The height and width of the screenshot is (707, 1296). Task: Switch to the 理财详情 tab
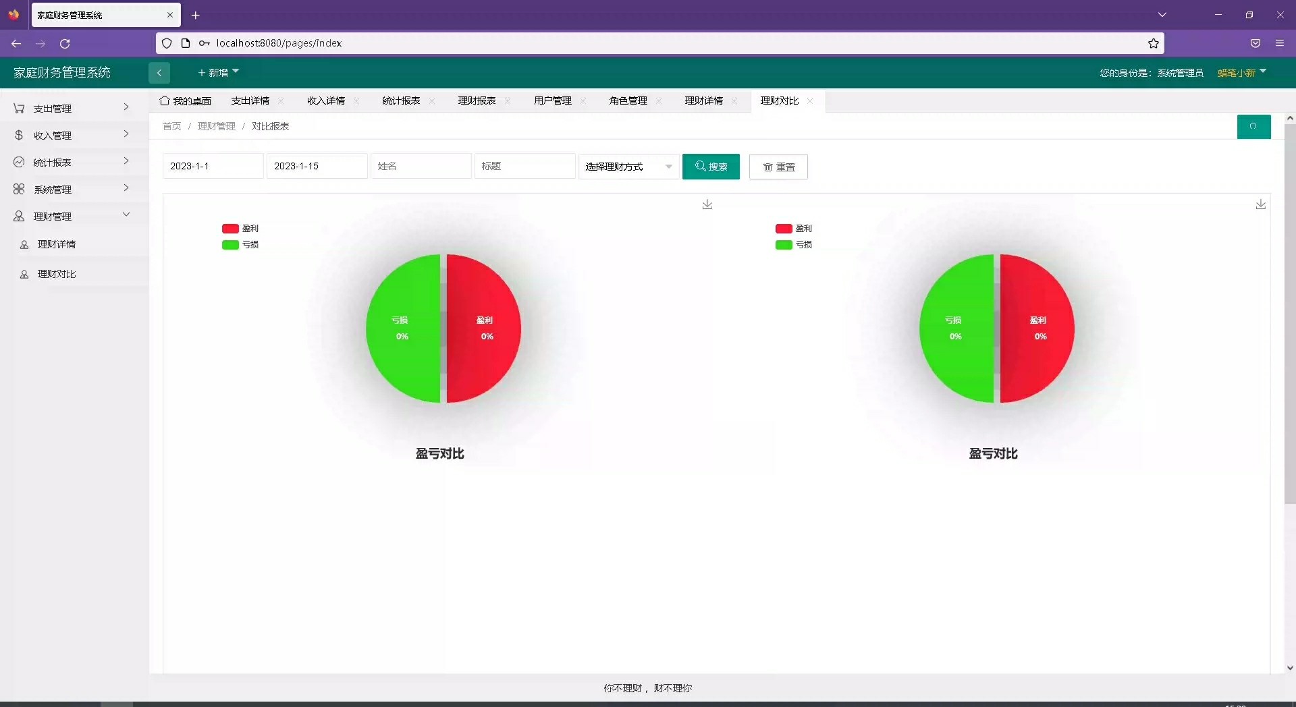[x=704, y=101]
